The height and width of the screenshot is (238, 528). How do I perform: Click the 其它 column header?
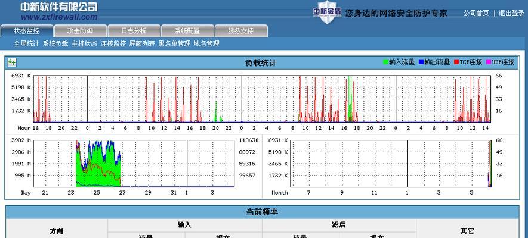467,231
